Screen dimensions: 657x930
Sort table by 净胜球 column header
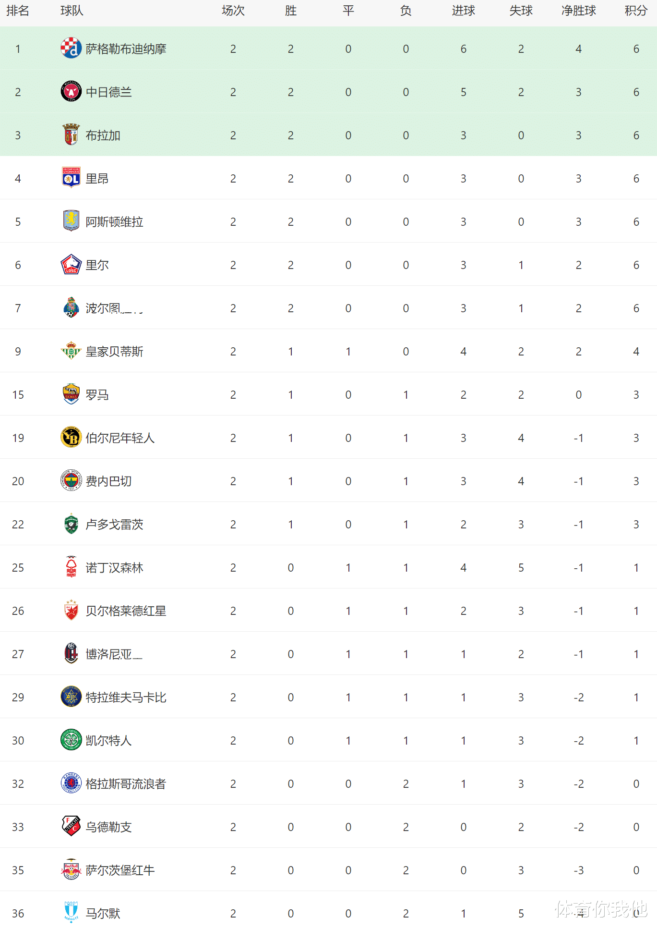point(578,11)
